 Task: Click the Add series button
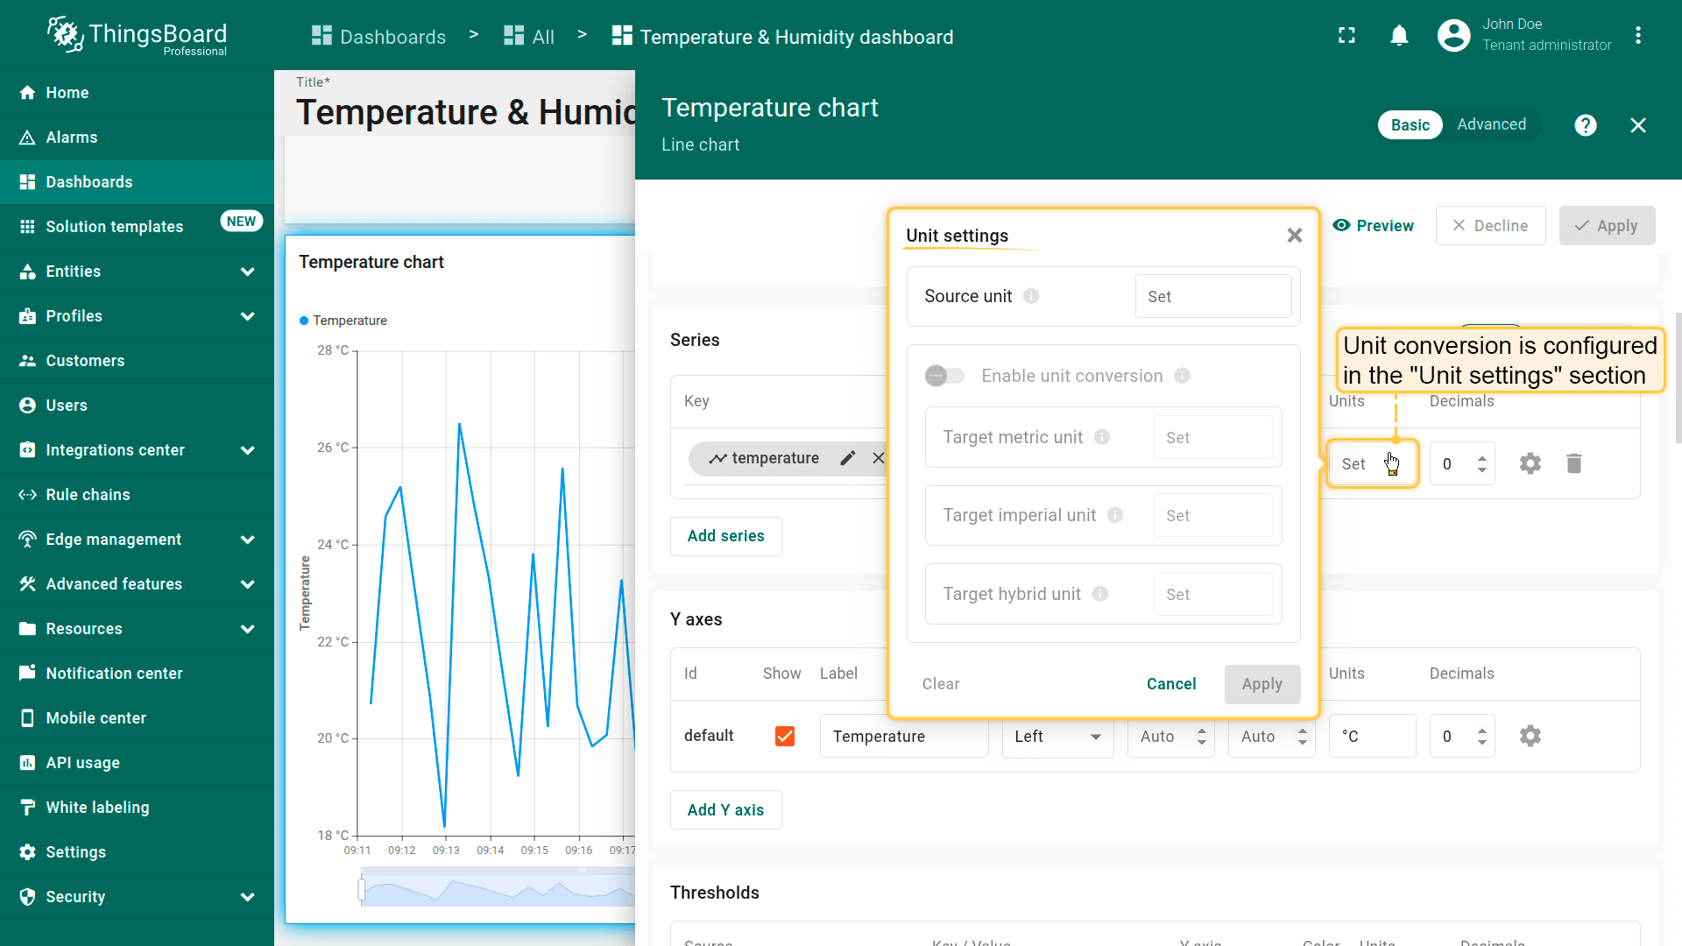tap(725, 536)
